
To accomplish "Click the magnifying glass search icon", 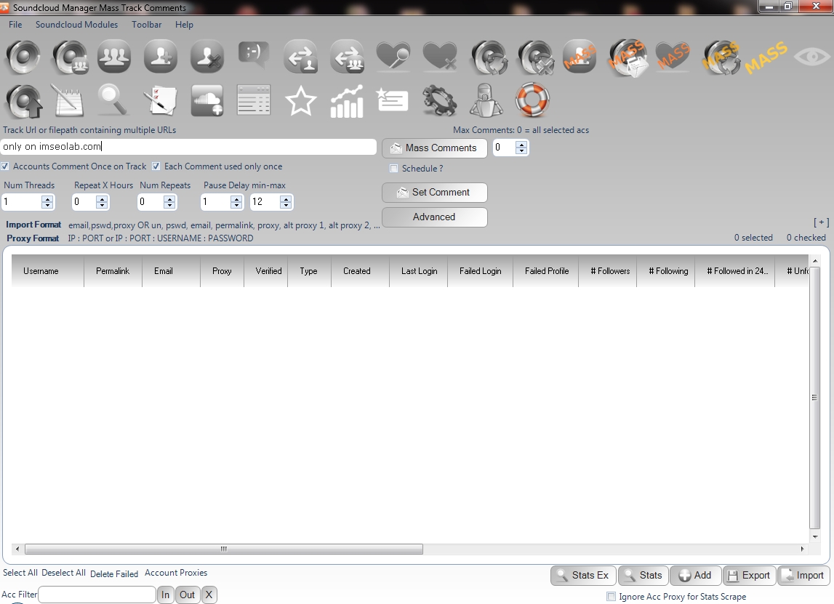I will pyautogui.click(x=113, y=101).
